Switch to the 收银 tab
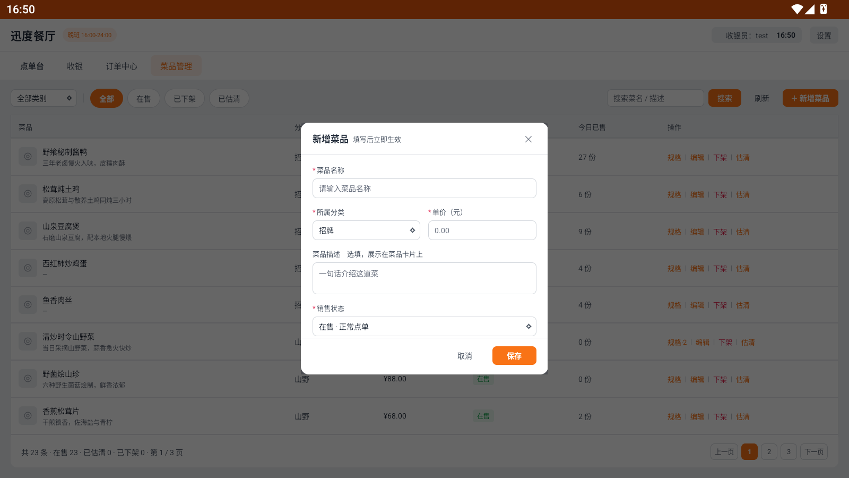Viewport: 849px width, 478px height. 75,66
